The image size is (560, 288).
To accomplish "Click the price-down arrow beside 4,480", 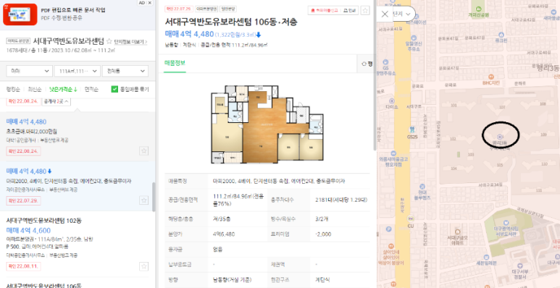I will click(259, 35).
